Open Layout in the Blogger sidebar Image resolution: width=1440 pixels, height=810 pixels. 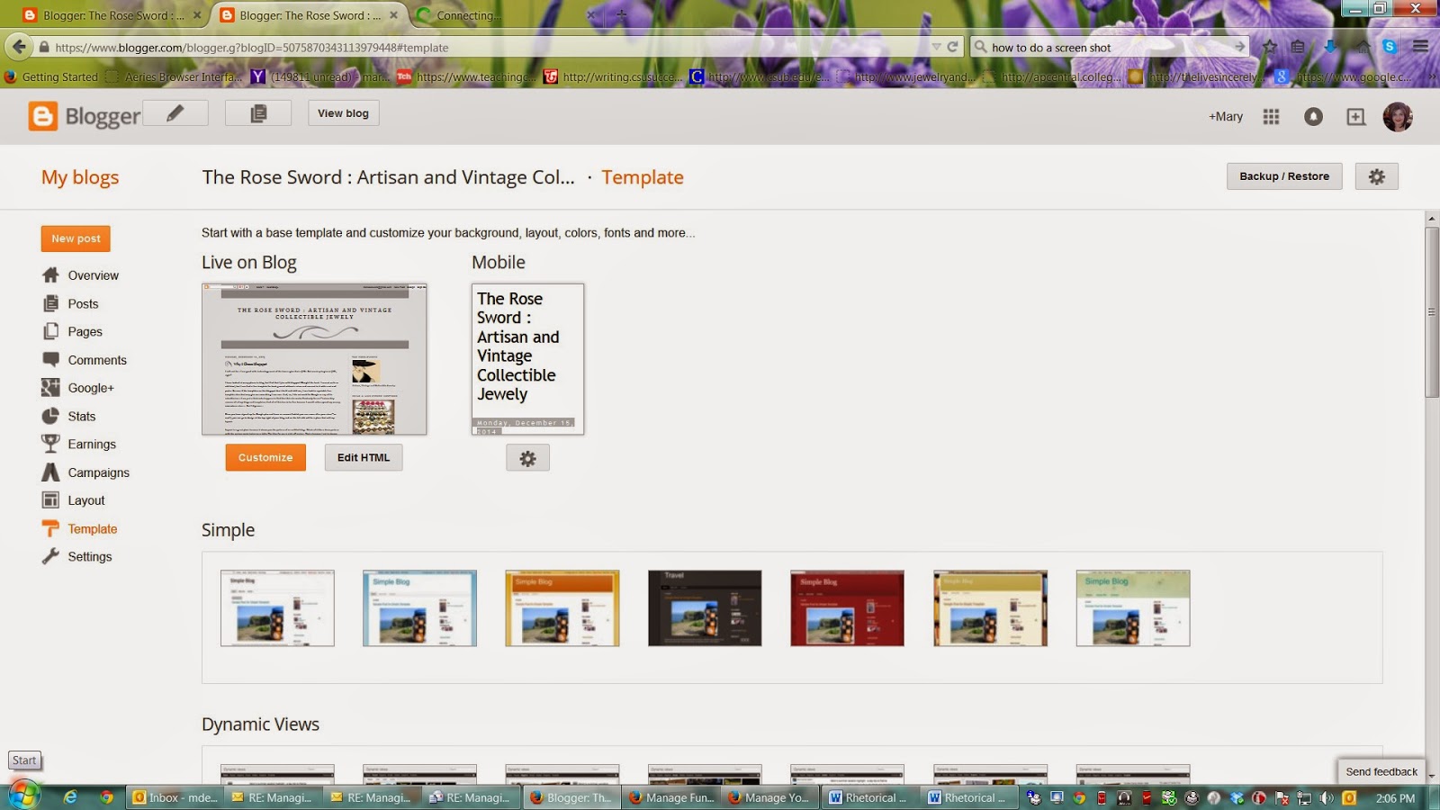click(86, 500)
